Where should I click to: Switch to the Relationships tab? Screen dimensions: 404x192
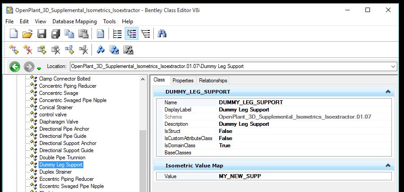[x=213, y=81]
